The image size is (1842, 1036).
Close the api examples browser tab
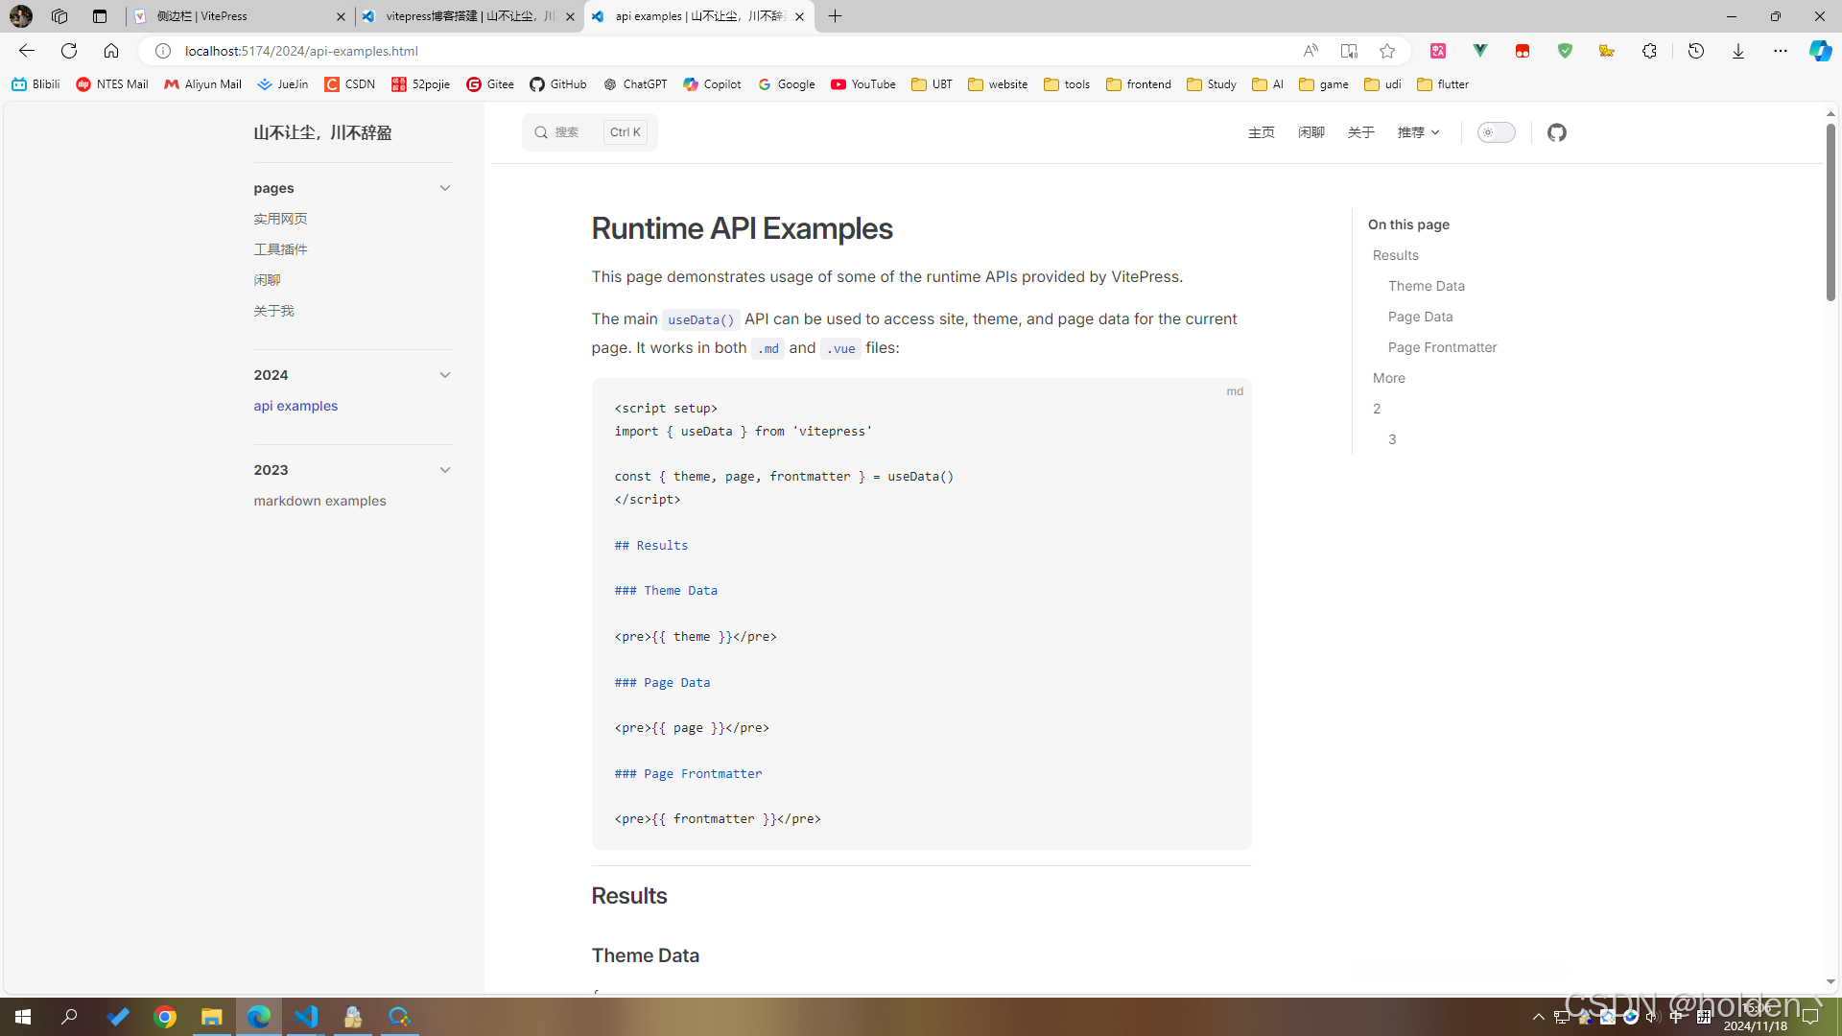[x=799, y=16]
